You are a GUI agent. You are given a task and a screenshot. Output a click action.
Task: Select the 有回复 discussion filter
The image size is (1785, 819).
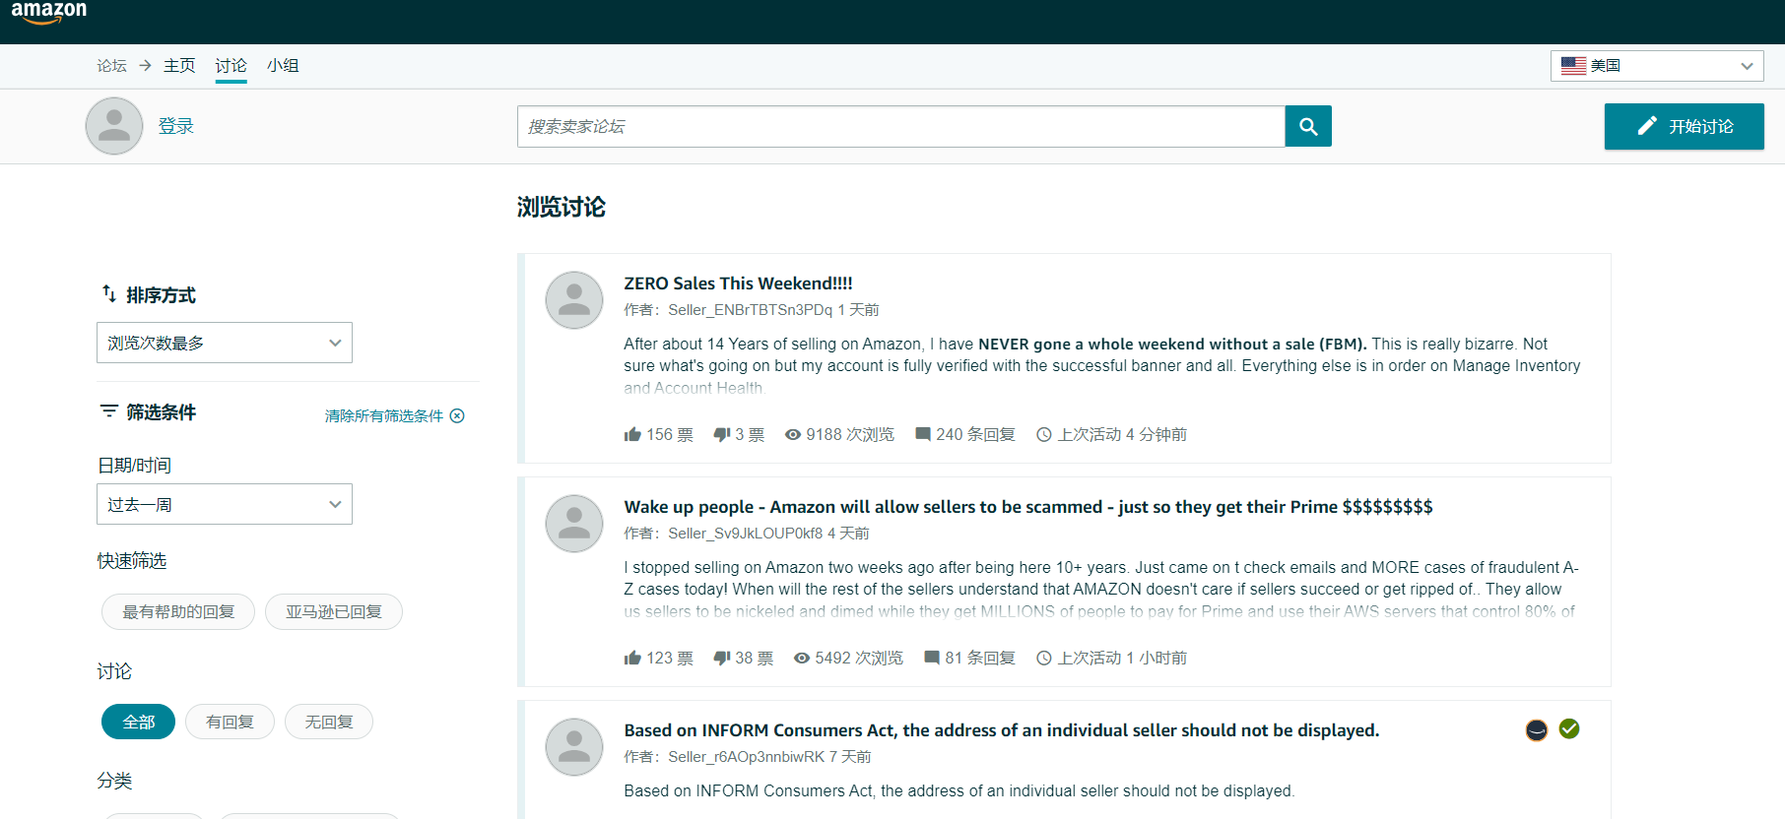point(230,722)
